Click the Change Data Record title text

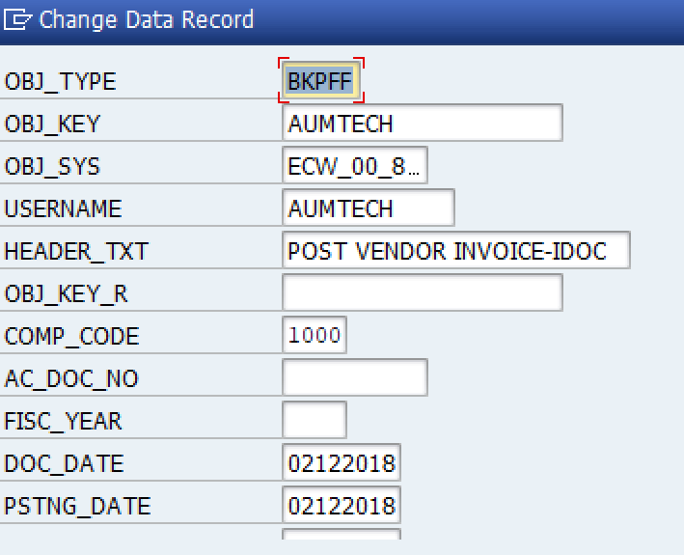147,19
